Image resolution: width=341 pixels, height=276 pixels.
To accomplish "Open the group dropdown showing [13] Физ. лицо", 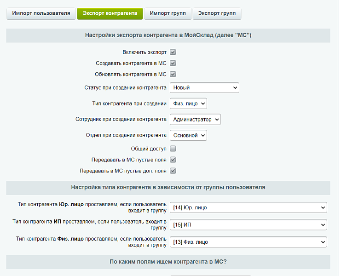I will [x=248, y=242].
